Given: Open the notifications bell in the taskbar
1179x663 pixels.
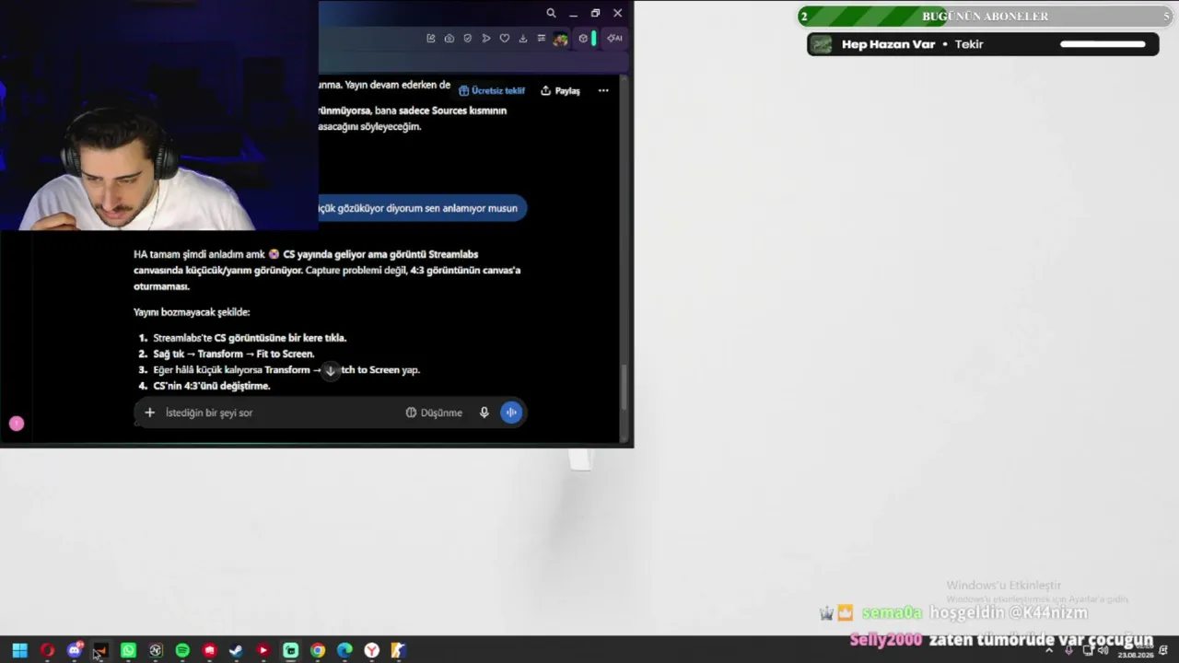Looking at the screenshot, I should 1163,650.
